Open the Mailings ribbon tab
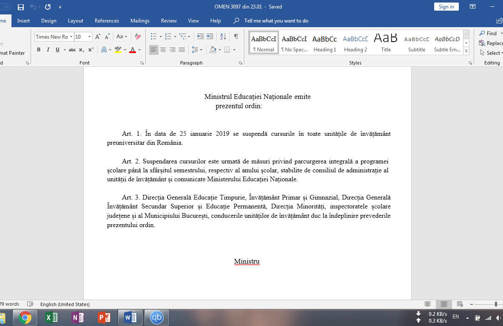Viewport: 503px width, 326px height. [140, 20]
